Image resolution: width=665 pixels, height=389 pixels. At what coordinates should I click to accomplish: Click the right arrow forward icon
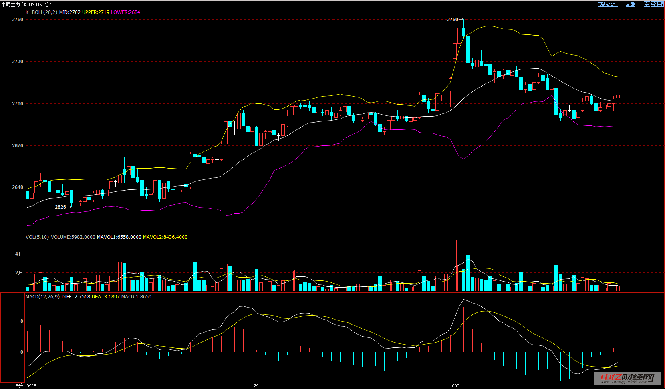click(654, 4)
